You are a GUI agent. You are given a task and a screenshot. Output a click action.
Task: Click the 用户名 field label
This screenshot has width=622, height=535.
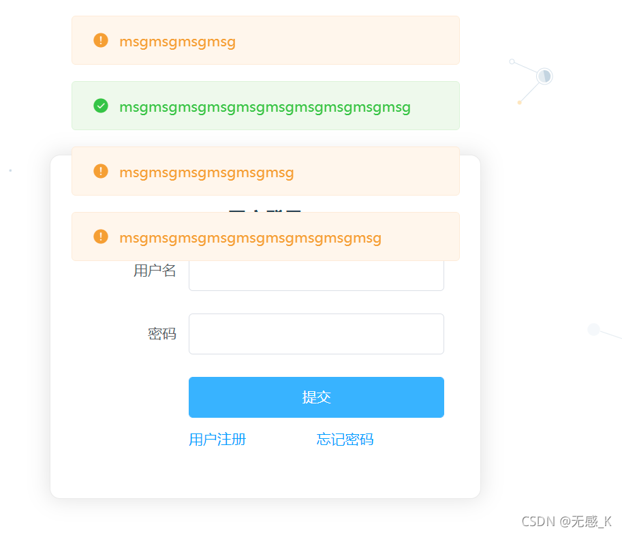pyautogui.click(x=155, y=271)
